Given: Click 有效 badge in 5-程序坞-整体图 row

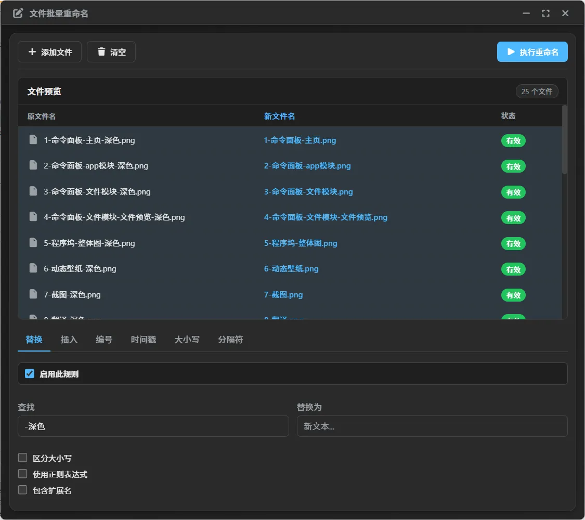Looking at the screenshot, I should click(513, 243).
